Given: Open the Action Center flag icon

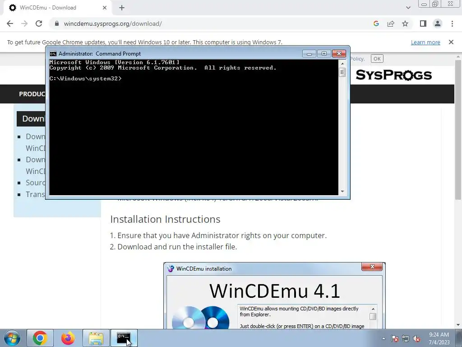Looking at the screenshot, I should [x=395, y=338].
